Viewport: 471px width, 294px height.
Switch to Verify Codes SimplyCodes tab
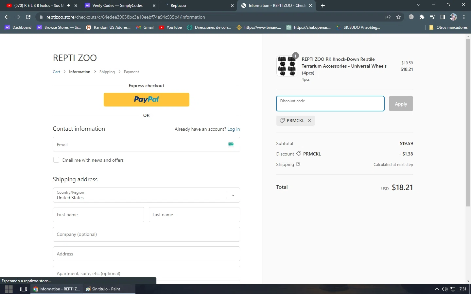pyautogui.click(x=117, y=6)
